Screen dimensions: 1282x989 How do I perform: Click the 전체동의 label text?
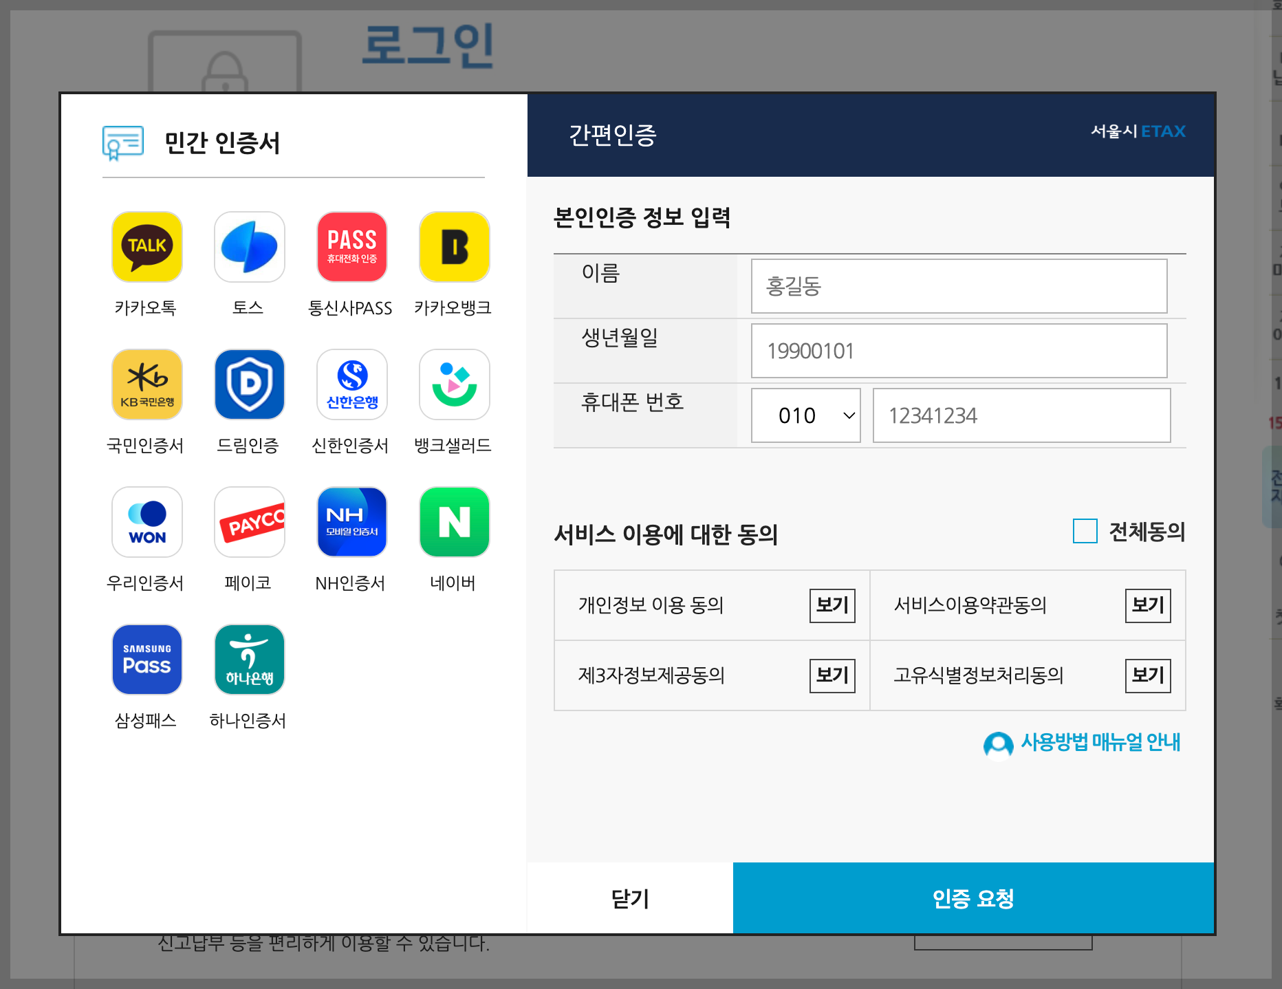point(1147,532)
